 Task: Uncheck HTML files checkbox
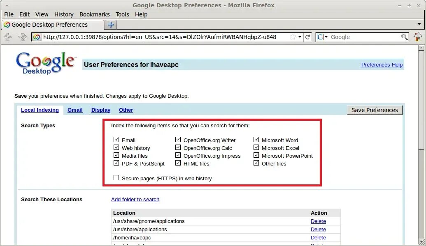tap(178, 163)
